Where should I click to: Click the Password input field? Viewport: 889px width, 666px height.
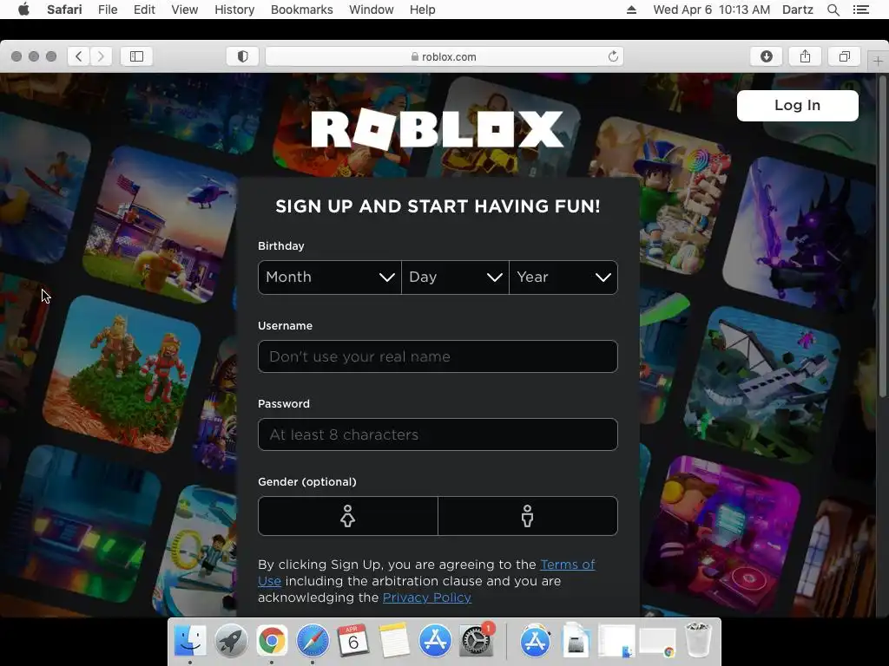coord(438,434)
